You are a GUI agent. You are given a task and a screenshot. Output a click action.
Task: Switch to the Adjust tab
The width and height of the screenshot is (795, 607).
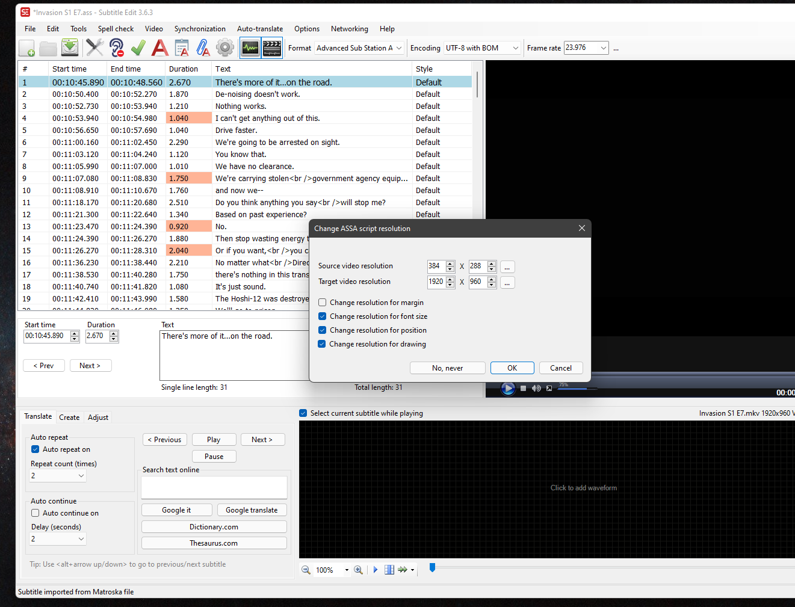[x=97, y=417]
